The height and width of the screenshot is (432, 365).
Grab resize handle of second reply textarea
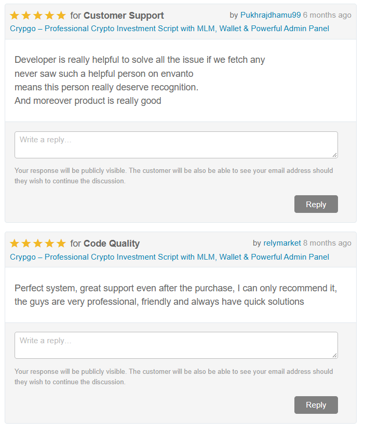pyautogui.click(x=335, y=355)
